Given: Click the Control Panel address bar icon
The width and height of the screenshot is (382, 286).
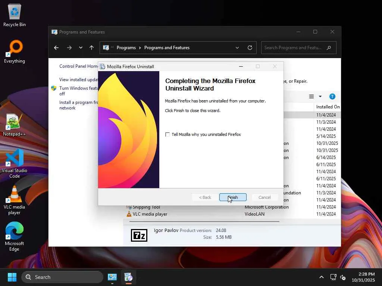Looking at the screenshot, I should pyautogui.click(x=106, y=48).
